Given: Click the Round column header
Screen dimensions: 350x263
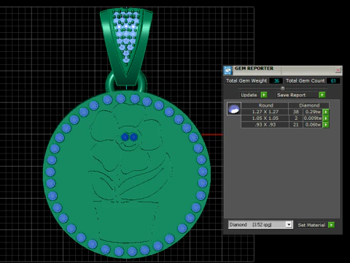Looking at the screenshot, I should pos(265,105).
